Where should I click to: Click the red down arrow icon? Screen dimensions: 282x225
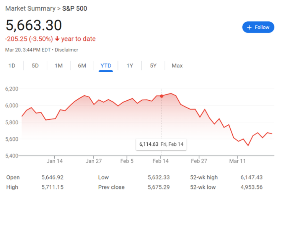click(x=57, y=39)
